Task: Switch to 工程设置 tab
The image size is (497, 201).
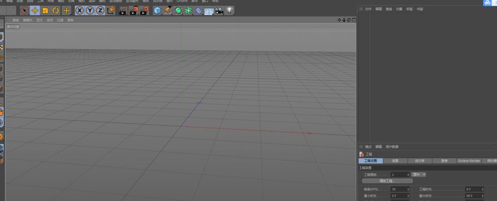Action: click(370, 161)
